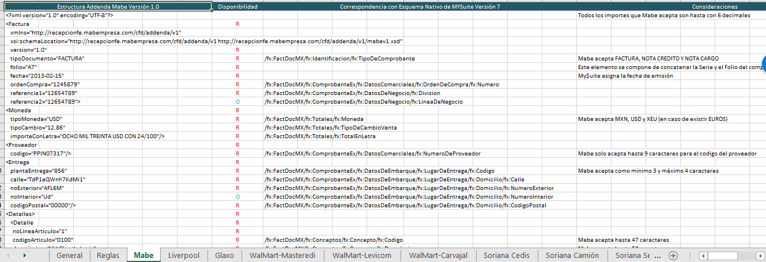Click the blue 'O' in noInterior row
This screenshot has width=766, height=262.
pyautogui.click(x=237, y=197)
